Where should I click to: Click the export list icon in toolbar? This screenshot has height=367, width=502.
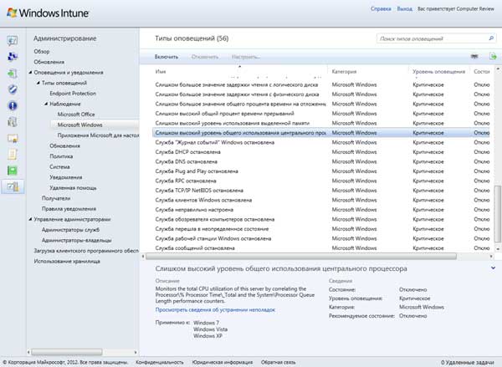point(473,56)
